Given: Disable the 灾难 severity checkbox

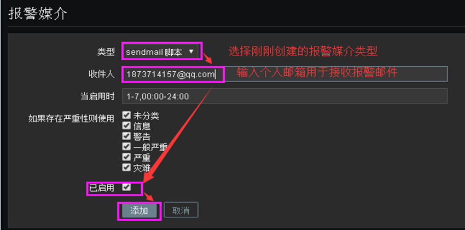Looking at the screenshot, I should pos(126,167).
